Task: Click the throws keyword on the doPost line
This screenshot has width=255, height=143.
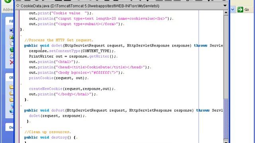Action: click(x=203, y=110)
